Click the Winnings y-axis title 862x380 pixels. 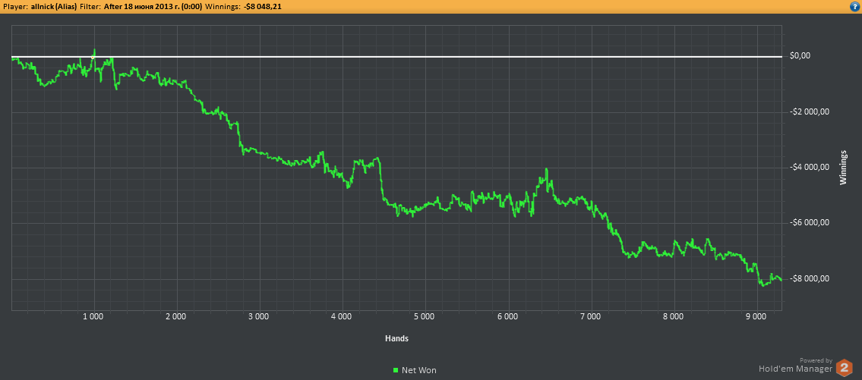pos(843,168)
